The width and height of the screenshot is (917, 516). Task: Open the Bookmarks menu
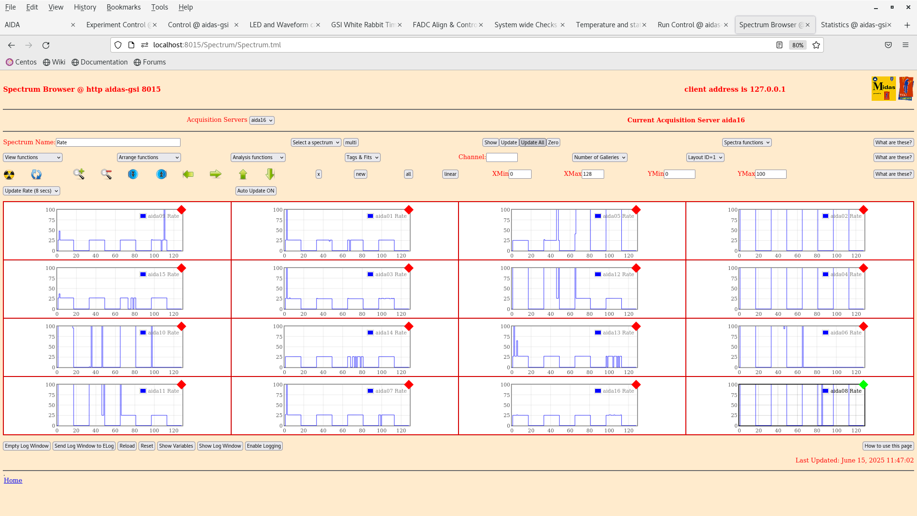(x=123, y=7)
